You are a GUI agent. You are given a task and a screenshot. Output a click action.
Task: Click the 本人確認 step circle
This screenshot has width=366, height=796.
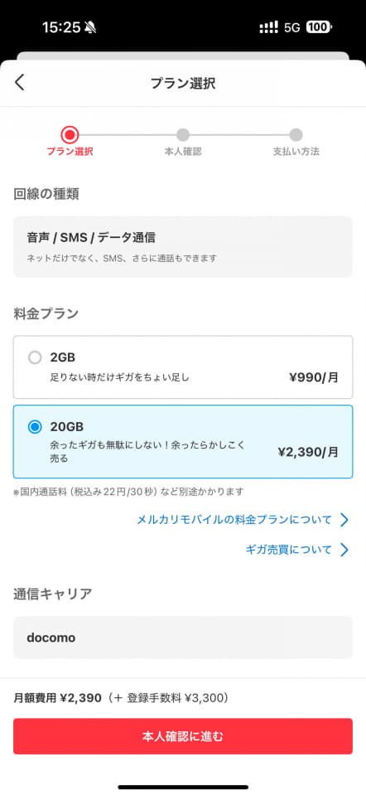click(183, 135)
